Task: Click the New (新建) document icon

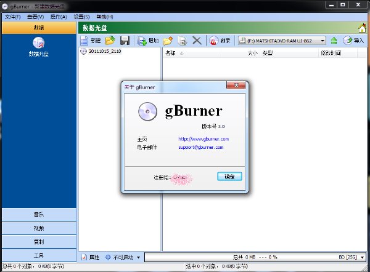Action: click(84, 41)
